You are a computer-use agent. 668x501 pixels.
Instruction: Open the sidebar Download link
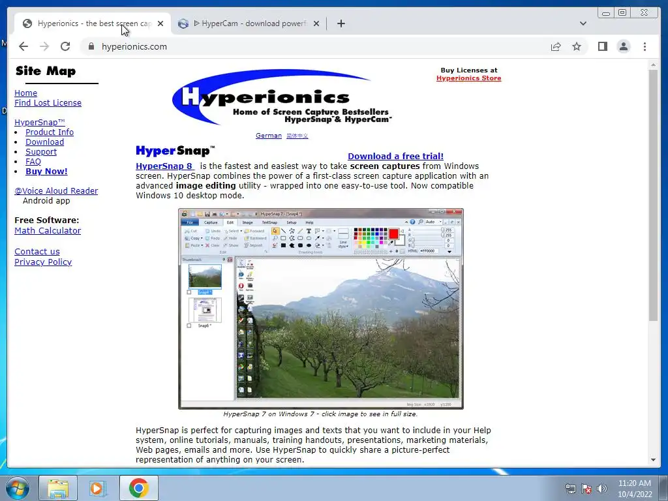click(x=45, y=142)
